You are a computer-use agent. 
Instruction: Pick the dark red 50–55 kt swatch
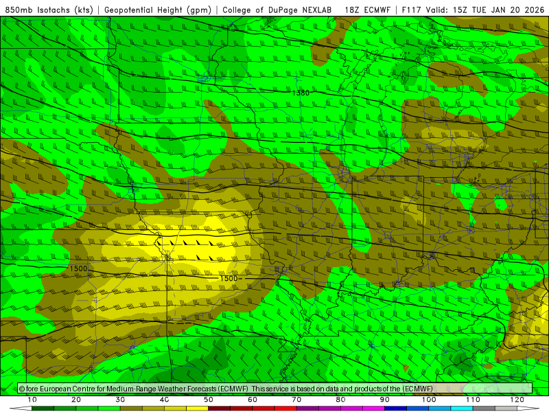pyautogui.click(x=219, y=409)
